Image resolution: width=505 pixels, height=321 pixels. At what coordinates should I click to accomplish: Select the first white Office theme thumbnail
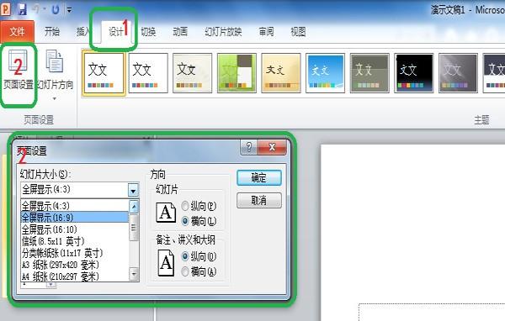(x=104, y=73)
